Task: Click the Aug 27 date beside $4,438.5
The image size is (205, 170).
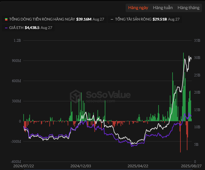Action: [x=46, y=28]
